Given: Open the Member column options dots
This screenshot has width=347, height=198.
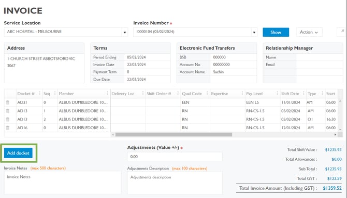Looking at the screenshot, I should click(x=108, y=94).
